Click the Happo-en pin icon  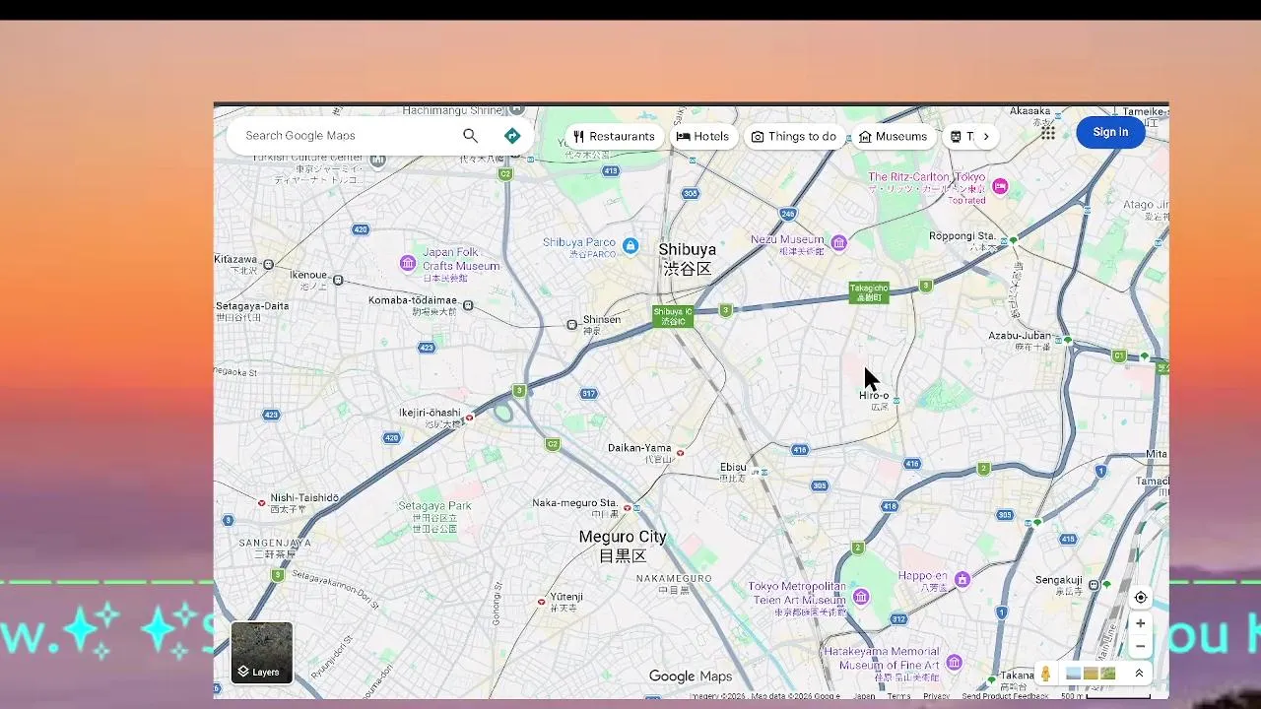(x=962, y=580)
